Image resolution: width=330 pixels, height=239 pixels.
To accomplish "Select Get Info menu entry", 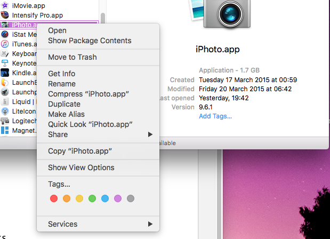I will click(x=98, y=74).
